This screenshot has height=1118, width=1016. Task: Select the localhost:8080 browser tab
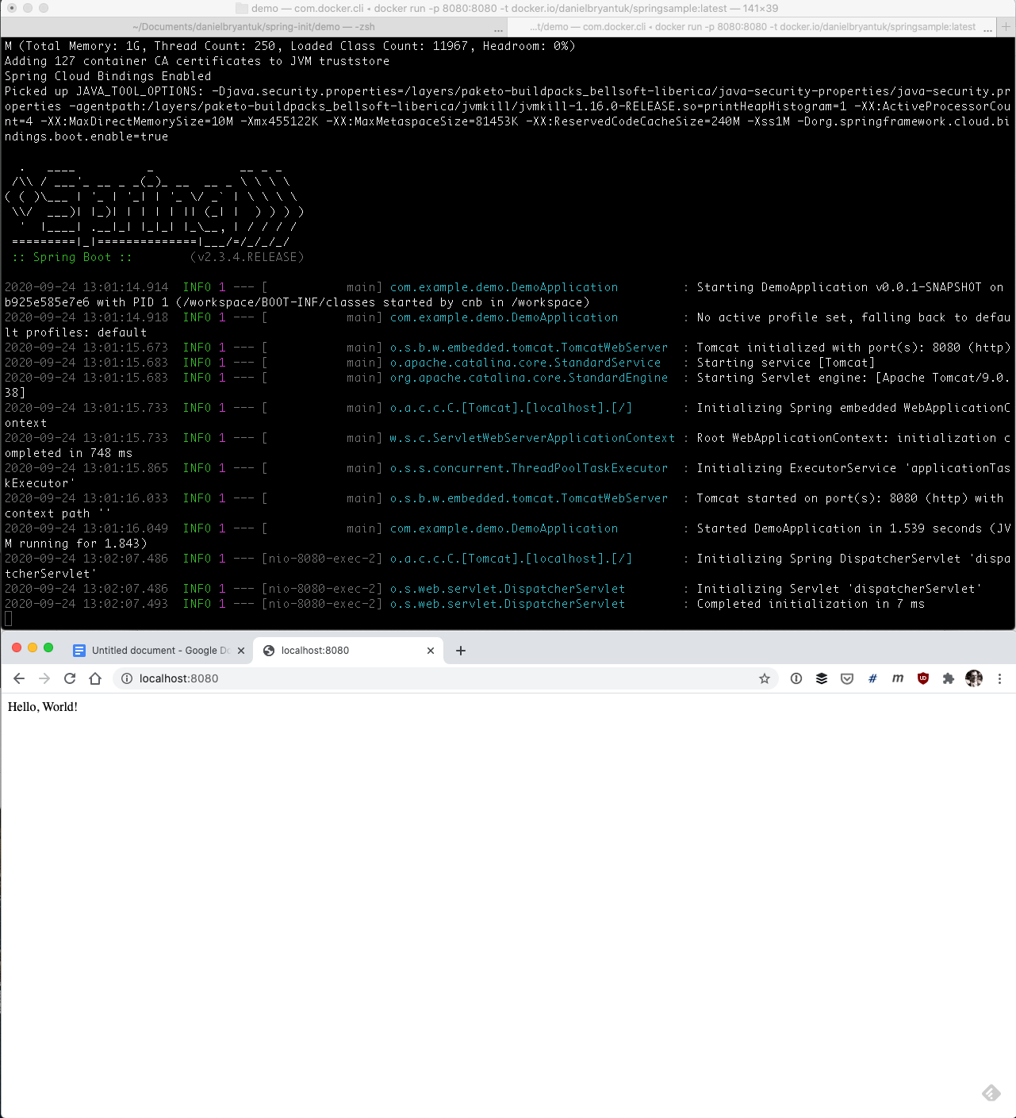[347, 651]
